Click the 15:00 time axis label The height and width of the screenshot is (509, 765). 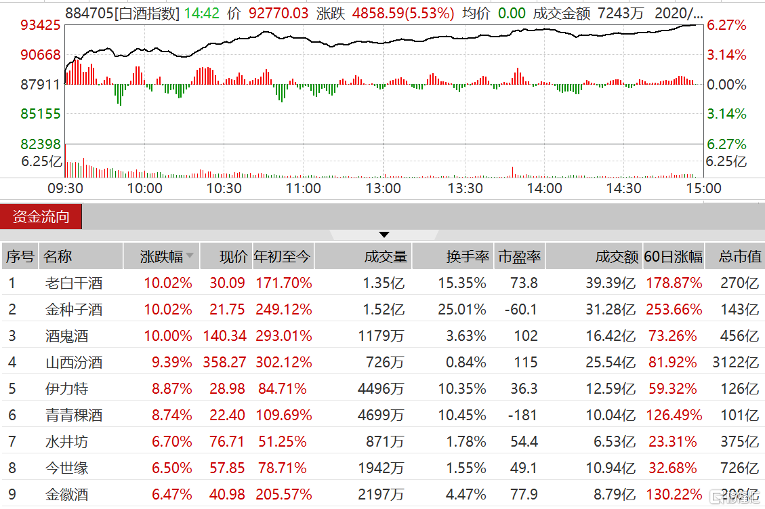point(703,188)
